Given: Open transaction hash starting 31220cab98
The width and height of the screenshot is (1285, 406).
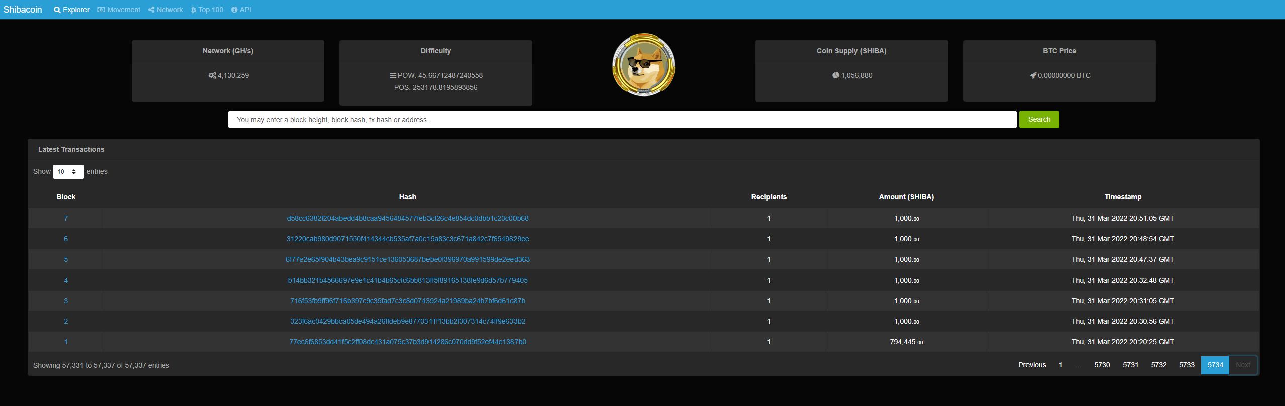Looking at the screenshot, I should pyautogui.click(x=407, y=239).
